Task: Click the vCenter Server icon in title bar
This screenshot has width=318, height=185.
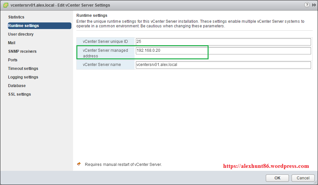Action: click(6, 5)
